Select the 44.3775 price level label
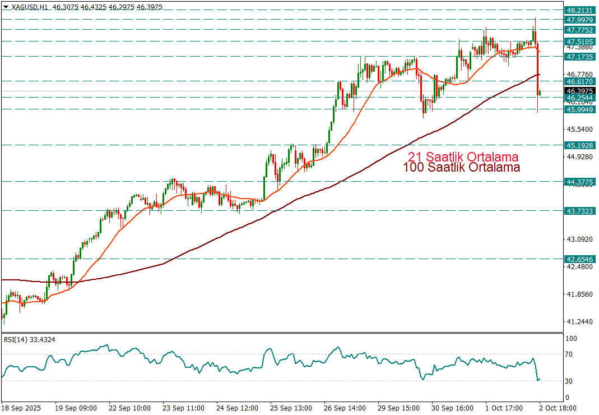 pos(579,182)
